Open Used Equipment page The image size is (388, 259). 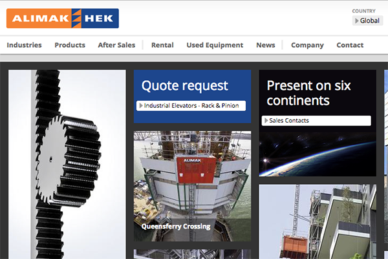215,45
